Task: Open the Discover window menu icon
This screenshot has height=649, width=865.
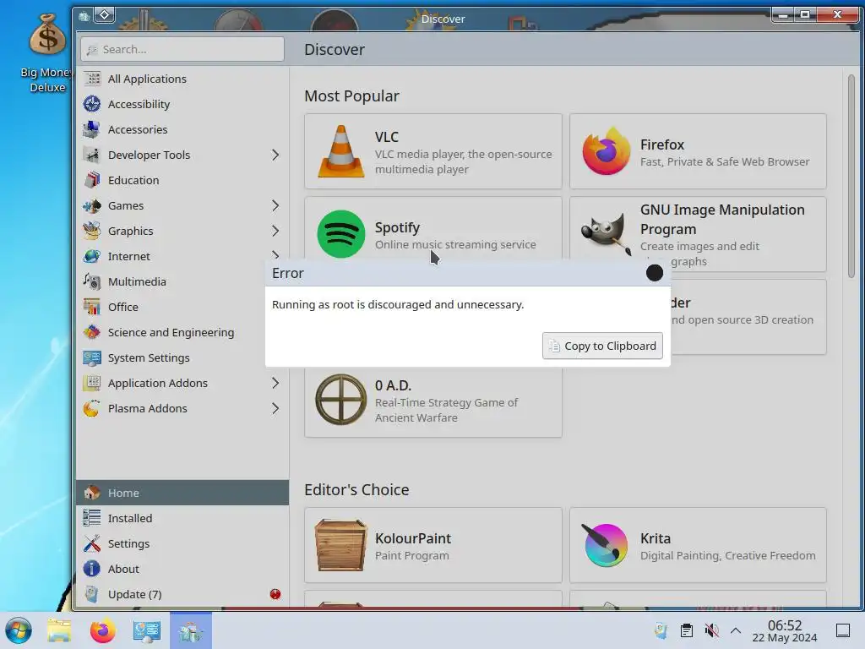Action: [84, 16]
